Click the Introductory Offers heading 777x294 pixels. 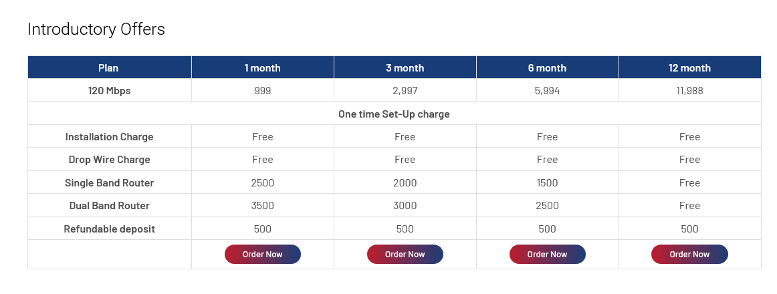[96, 29]
